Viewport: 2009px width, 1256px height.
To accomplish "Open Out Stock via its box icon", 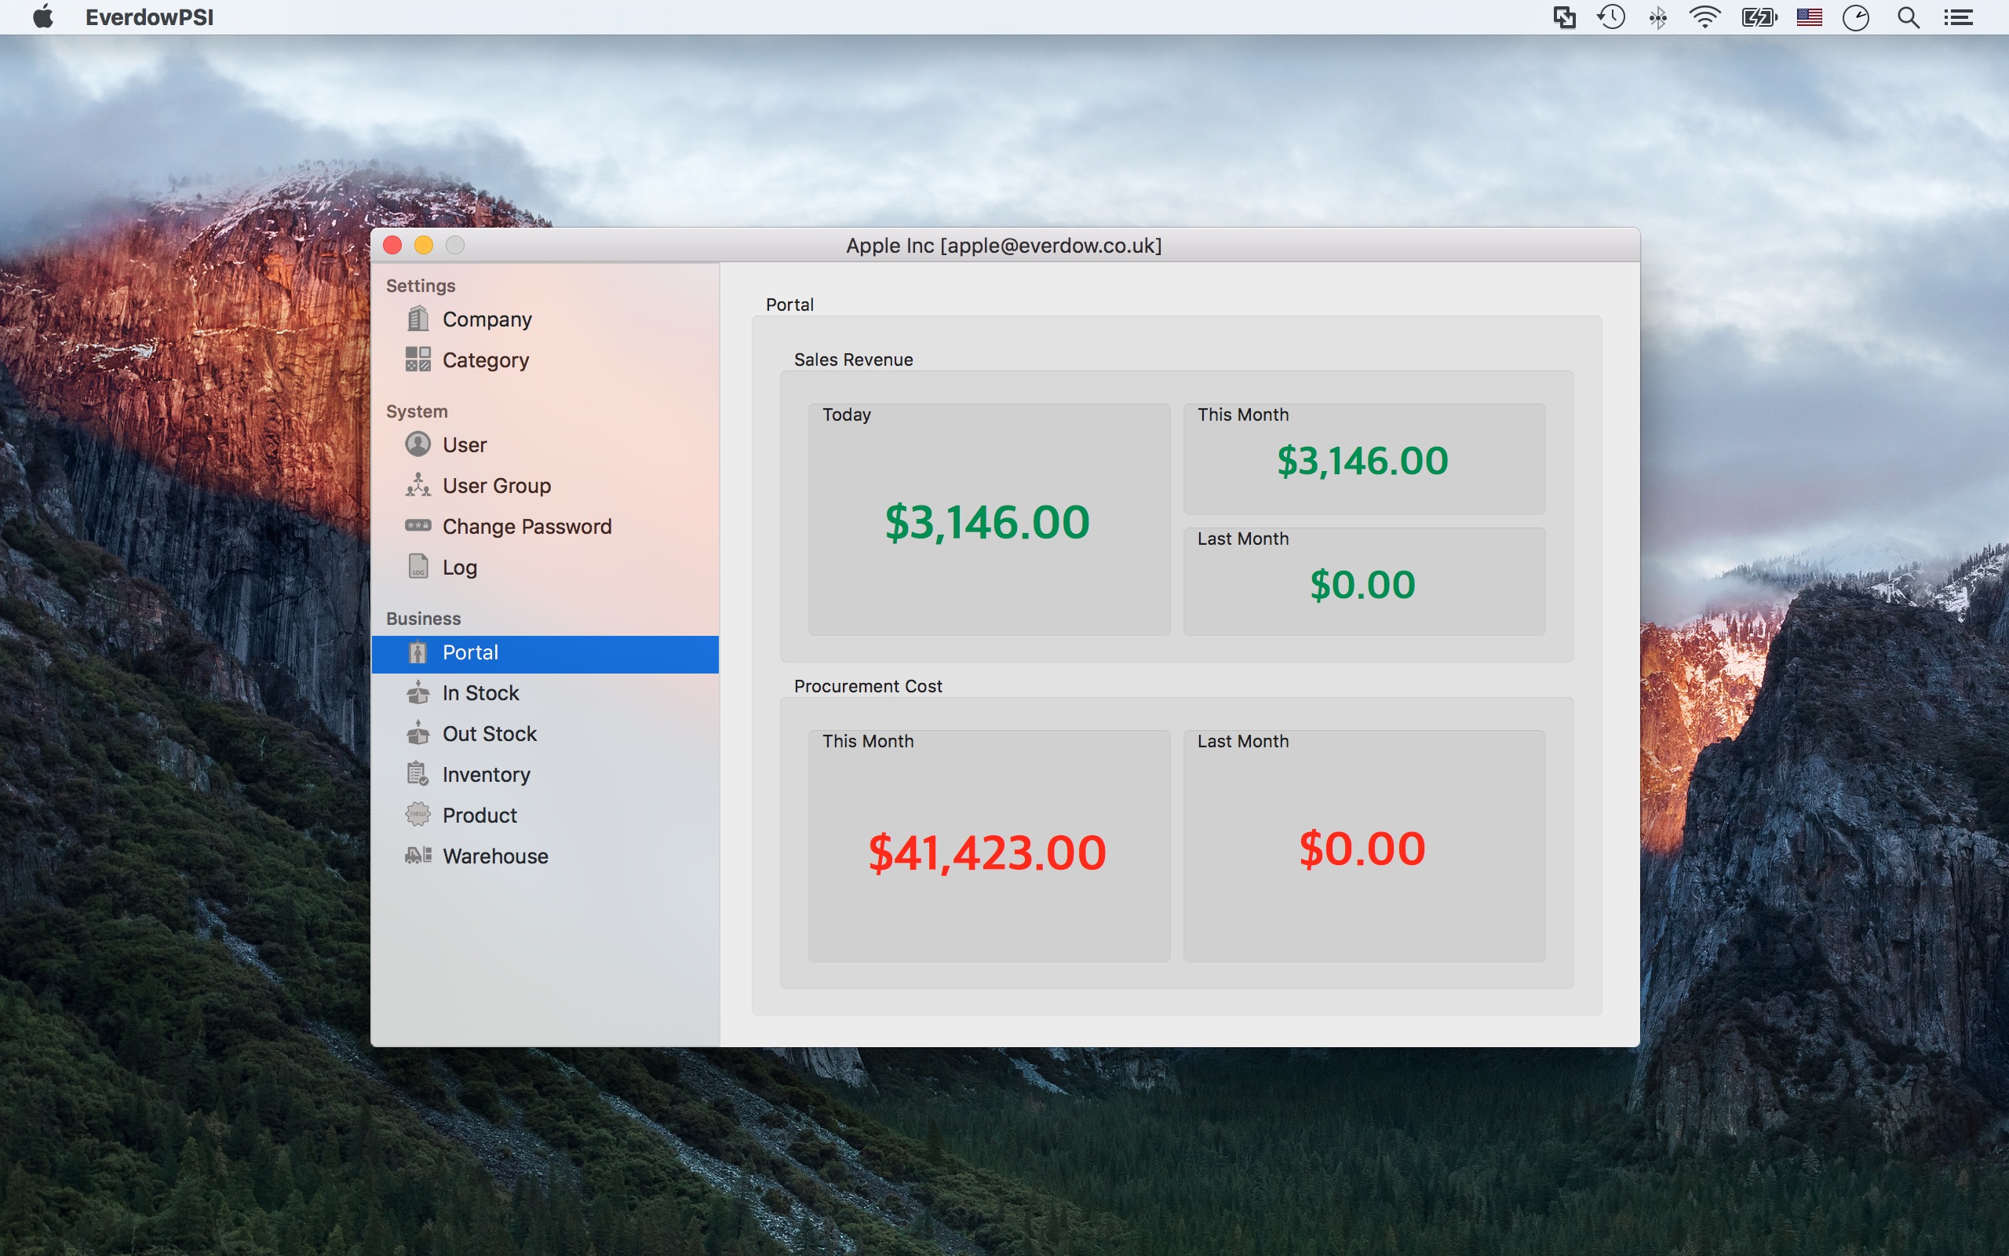I will [x=417, y=733].
